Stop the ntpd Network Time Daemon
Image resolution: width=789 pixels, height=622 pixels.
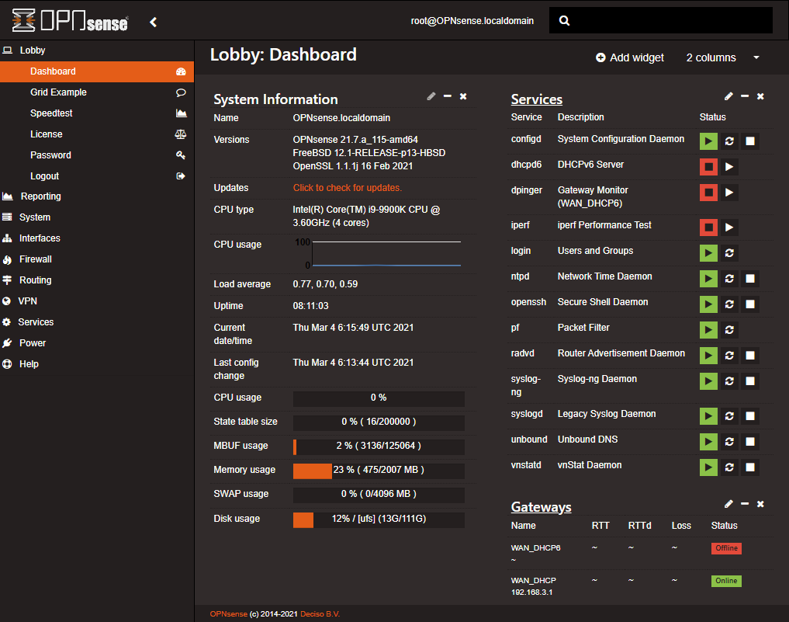(749, 278)
